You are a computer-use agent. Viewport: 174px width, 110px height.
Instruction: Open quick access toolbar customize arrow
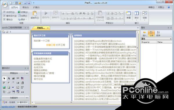click(x=34, y=3)
